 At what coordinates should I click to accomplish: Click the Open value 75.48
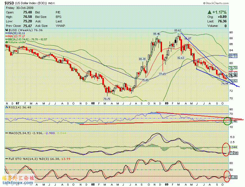[x=28, y=12]
